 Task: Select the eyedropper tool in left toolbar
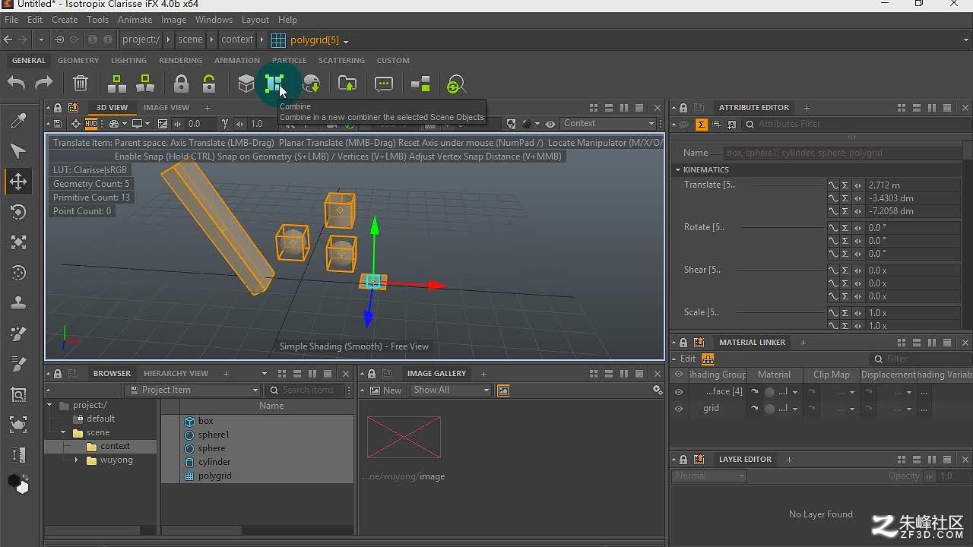[x=18, y=121]
